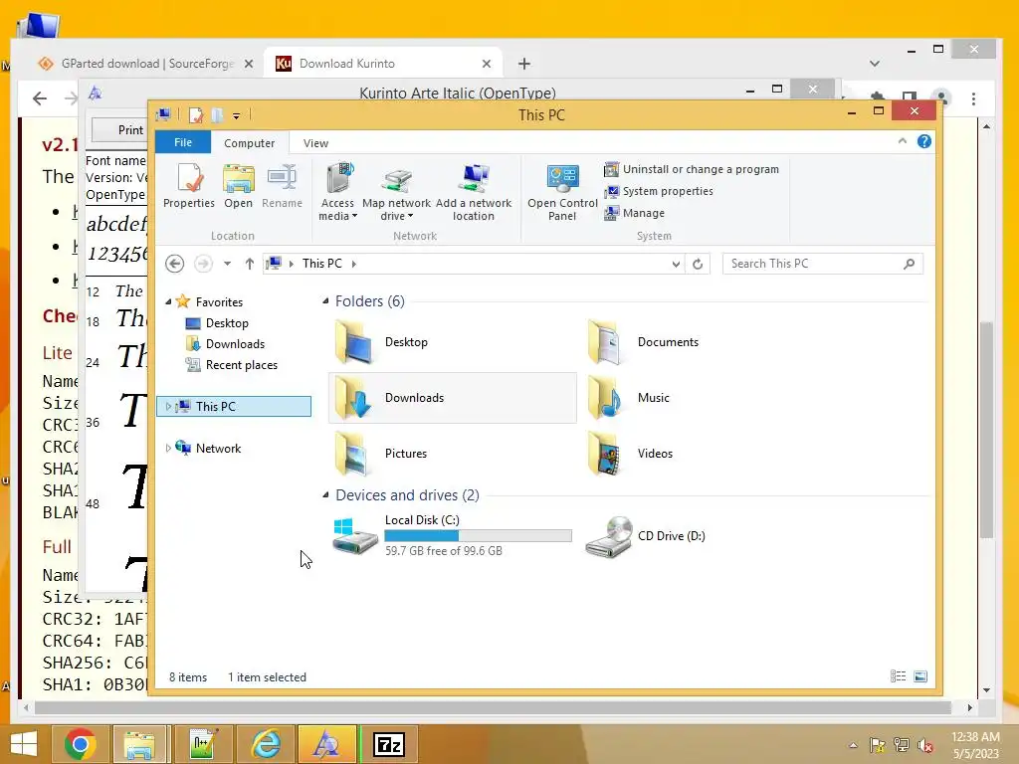Open the Map network drive dropdown
Image resolution: width=1019 pixels, height=764 pixels.
pyautogui.click(x=396, y=192)
